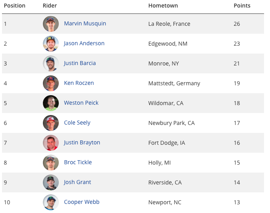270x213 pixels.
Task: Click the Cooper Webb link
Action: coord(82,202)
